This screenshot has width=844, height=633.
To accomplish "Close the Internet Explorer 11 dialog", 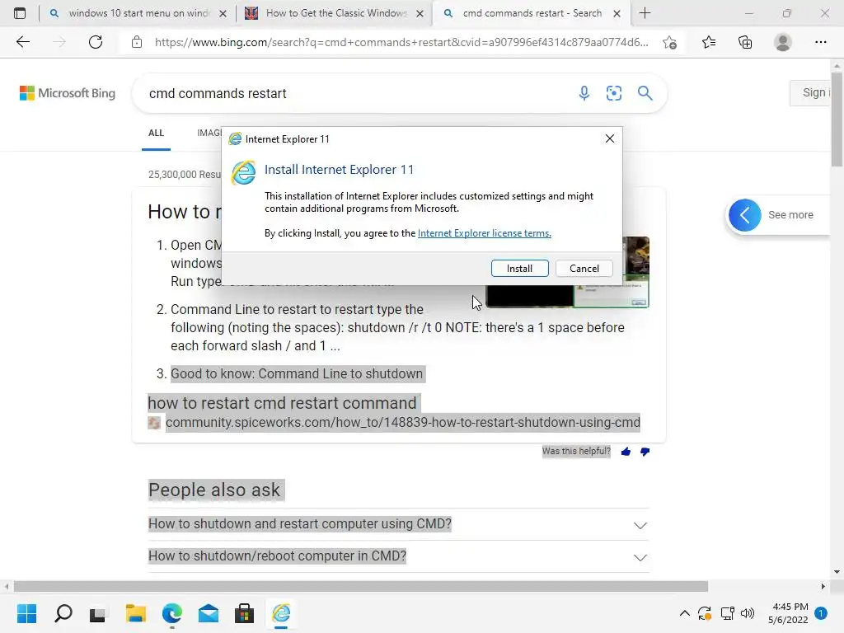I will (609, 138).
